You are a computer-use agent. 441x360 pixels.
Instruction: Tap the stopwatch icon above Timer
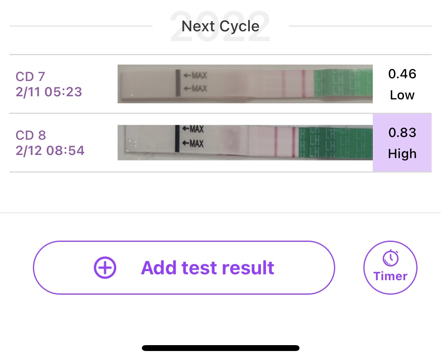point(390,258)
